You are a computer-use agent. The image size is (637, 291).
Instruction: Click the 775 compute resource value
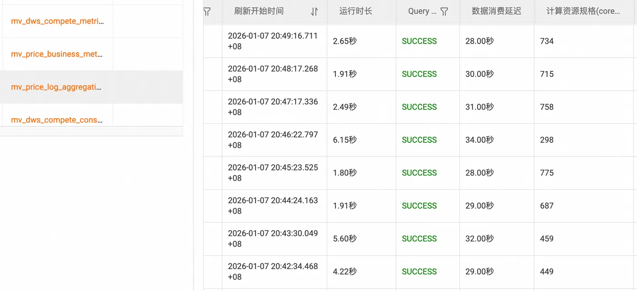pos(546,173)
